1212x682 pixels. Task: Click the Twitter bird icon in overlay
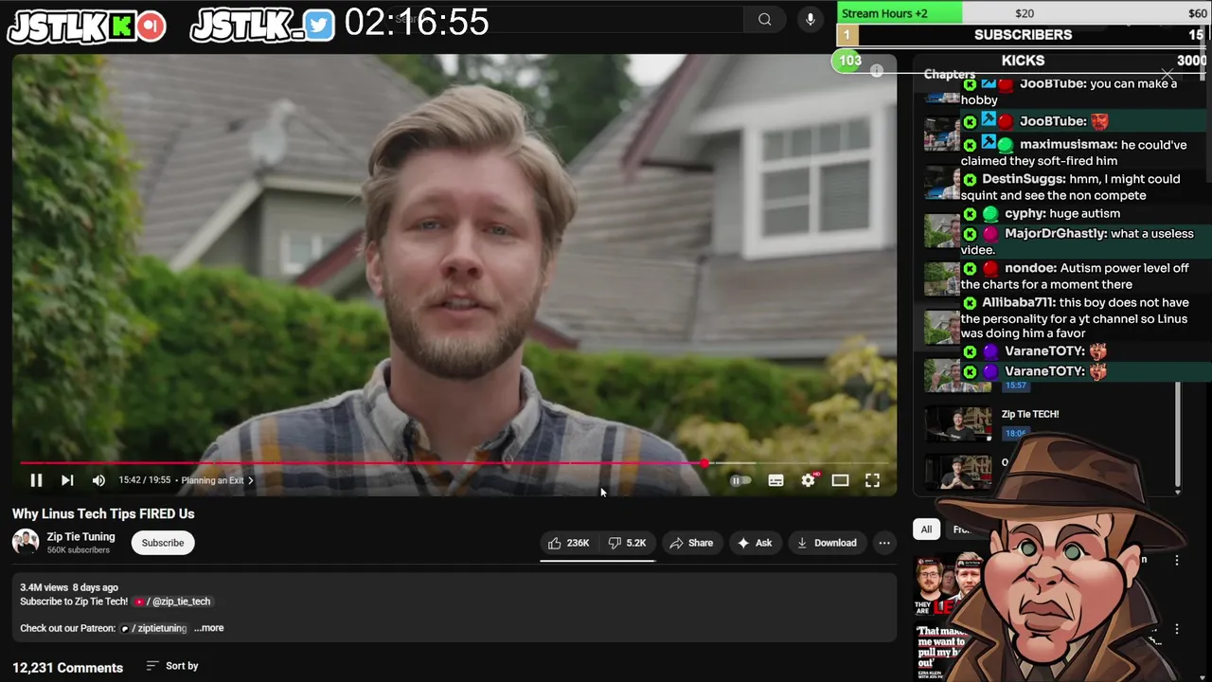pyautogui.click(x=319, y=26)
